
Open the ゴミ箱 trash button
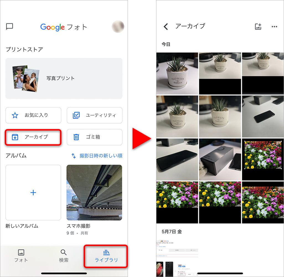tap(94, 137)
